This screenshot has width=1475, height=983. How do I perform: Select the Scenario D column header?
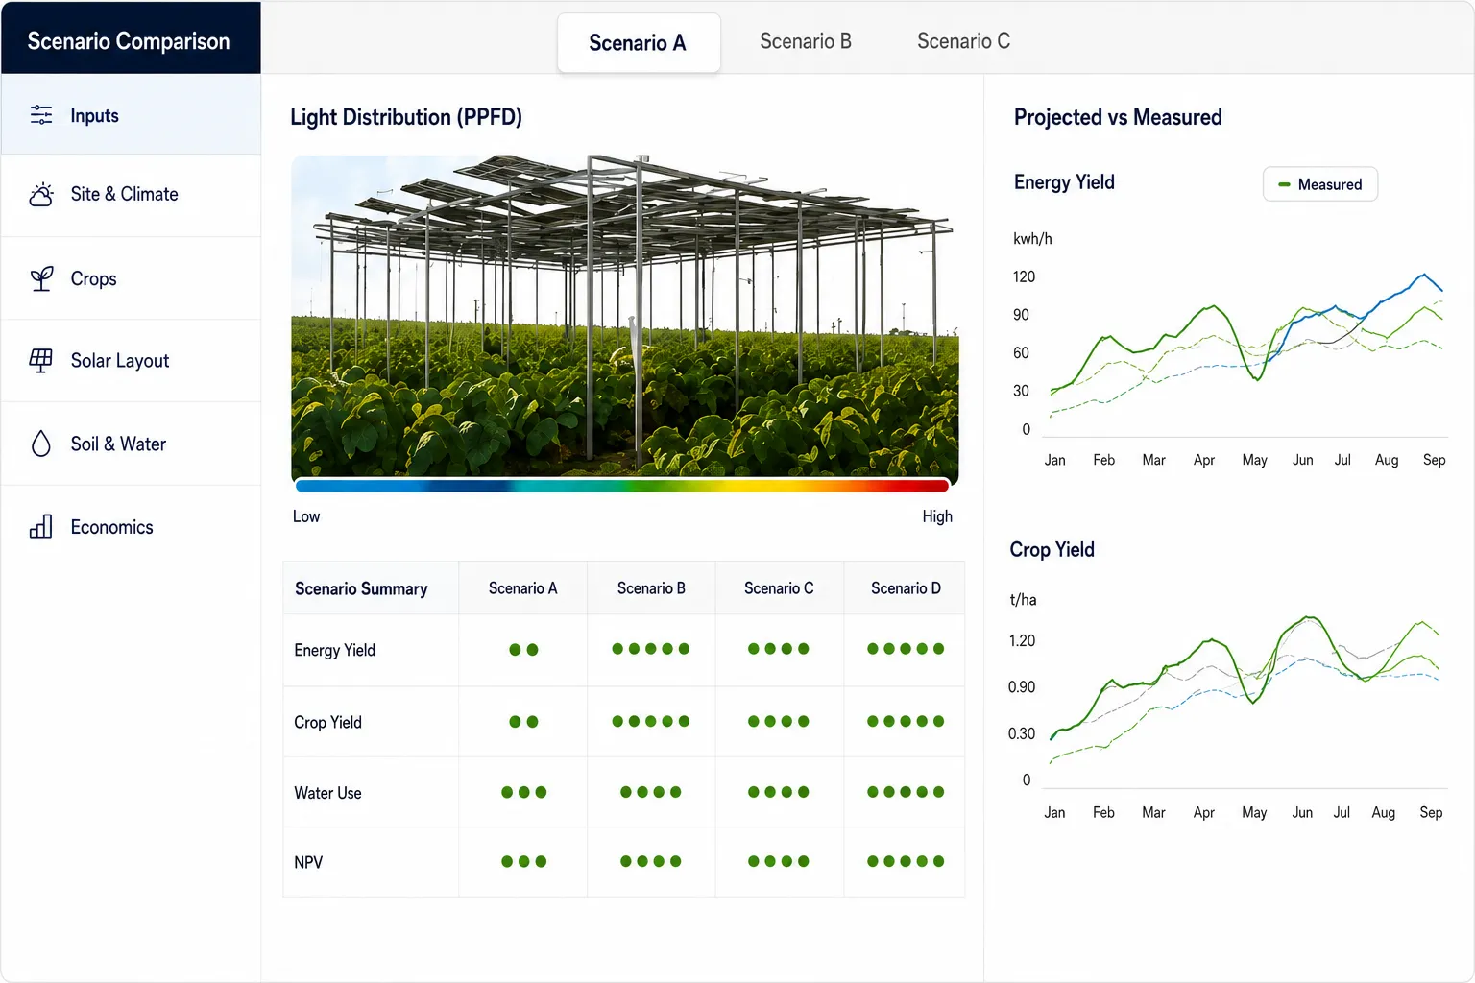(x=906, y=588)
